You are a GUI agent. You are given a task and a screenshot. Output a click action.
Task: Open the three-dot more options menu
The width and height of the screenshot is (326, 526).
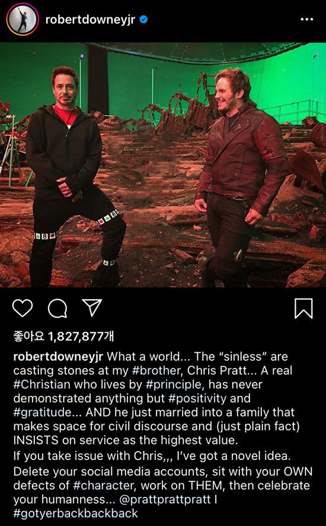pos(306,20)
